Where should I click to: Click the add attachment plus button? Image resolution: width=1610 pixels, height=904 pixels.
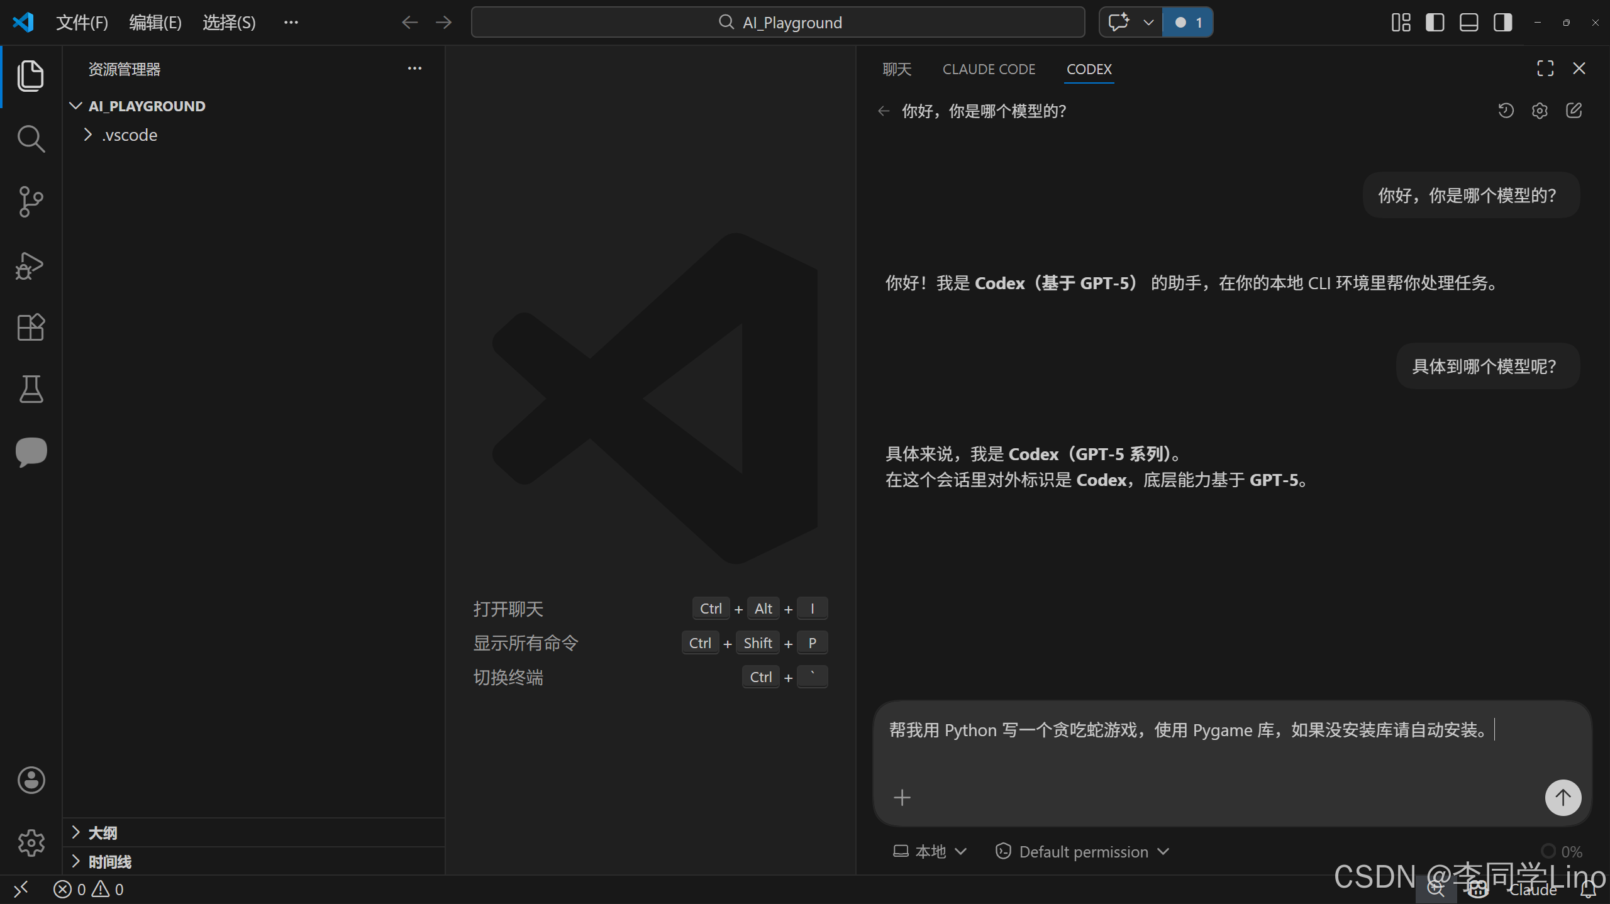[902, 798]
